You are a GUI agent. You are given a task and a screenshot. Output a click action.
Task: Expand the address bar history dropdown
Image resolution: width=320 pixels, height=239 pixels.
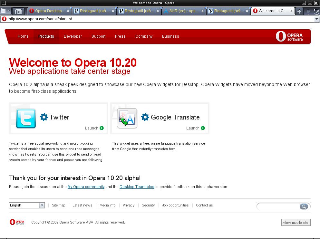[x=316, y=19]
